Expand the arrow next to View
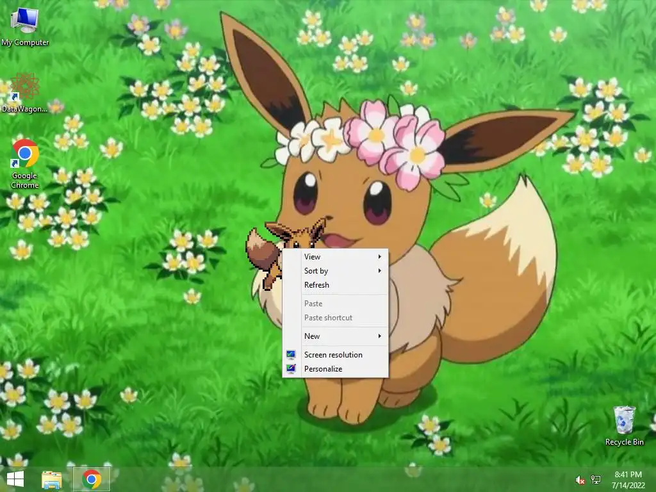Viewport: 656px width, 492px height. tap(379, 257)
